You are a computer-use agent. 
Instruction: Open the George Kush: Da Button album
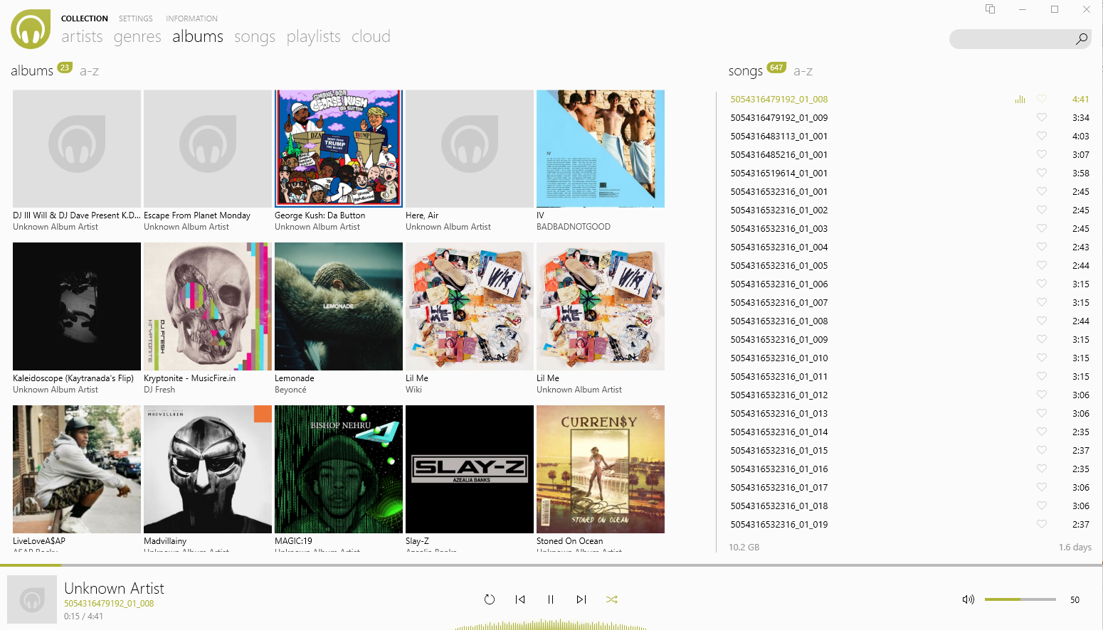[x=339, y=149]
